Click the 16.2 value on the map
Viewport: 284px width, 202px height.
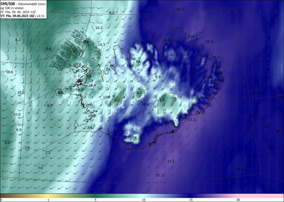click(x=279, y=131)
